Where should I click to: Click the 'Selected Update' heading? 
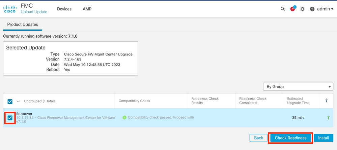[x=26, y=47]
